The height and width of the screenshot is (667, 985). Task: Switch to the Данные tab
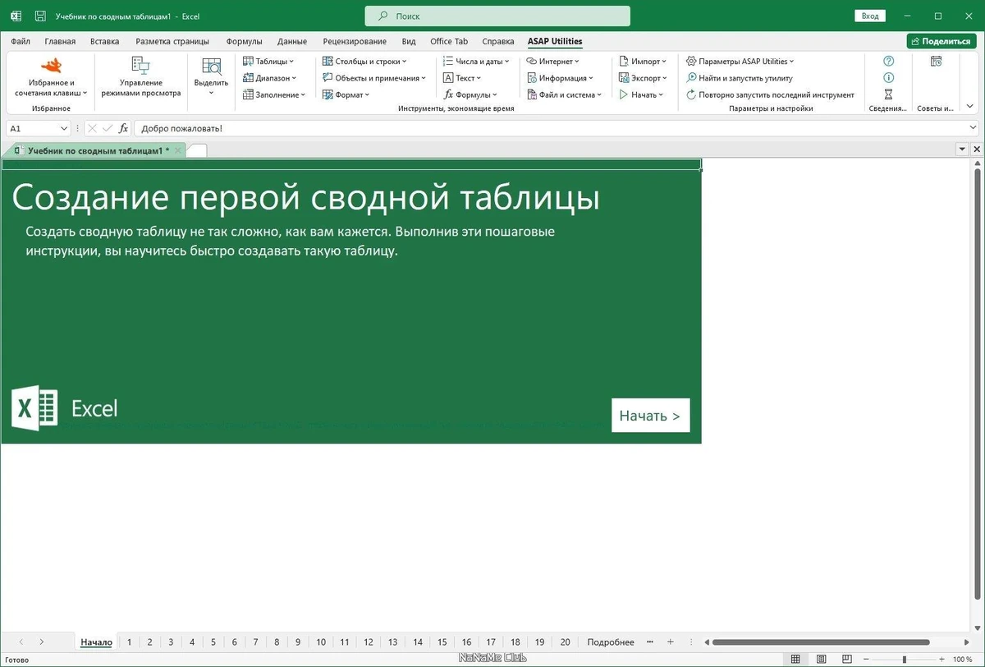pyautogui.click(x=292, y=41)
